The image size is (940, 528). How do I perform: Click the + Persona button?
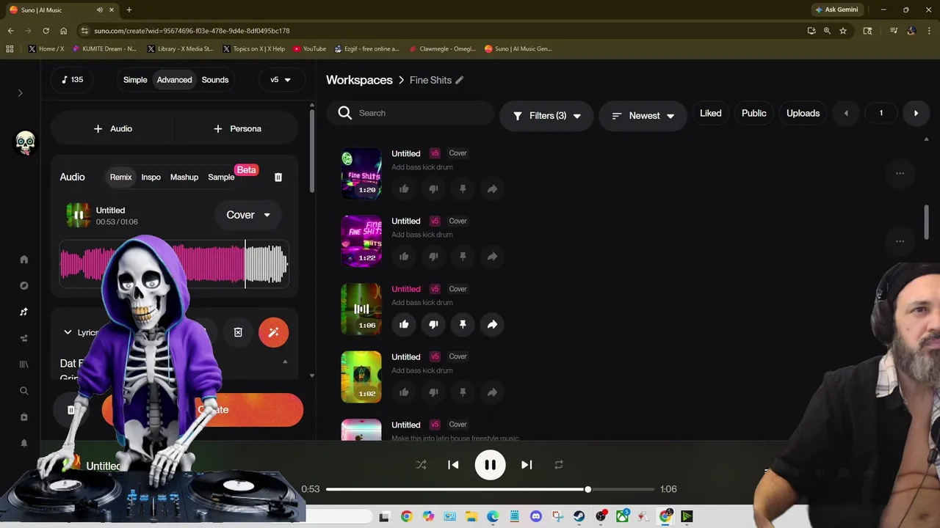coord(236,128)
